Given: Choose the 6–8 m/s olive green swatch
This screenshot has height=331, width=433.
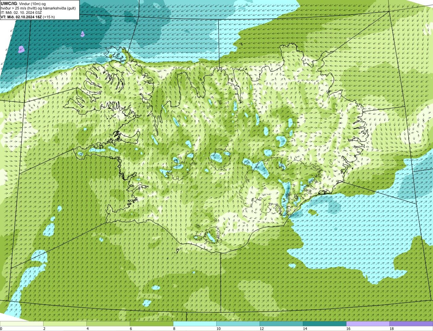Looking at the screenshot, I should click(x=152, y=324).
